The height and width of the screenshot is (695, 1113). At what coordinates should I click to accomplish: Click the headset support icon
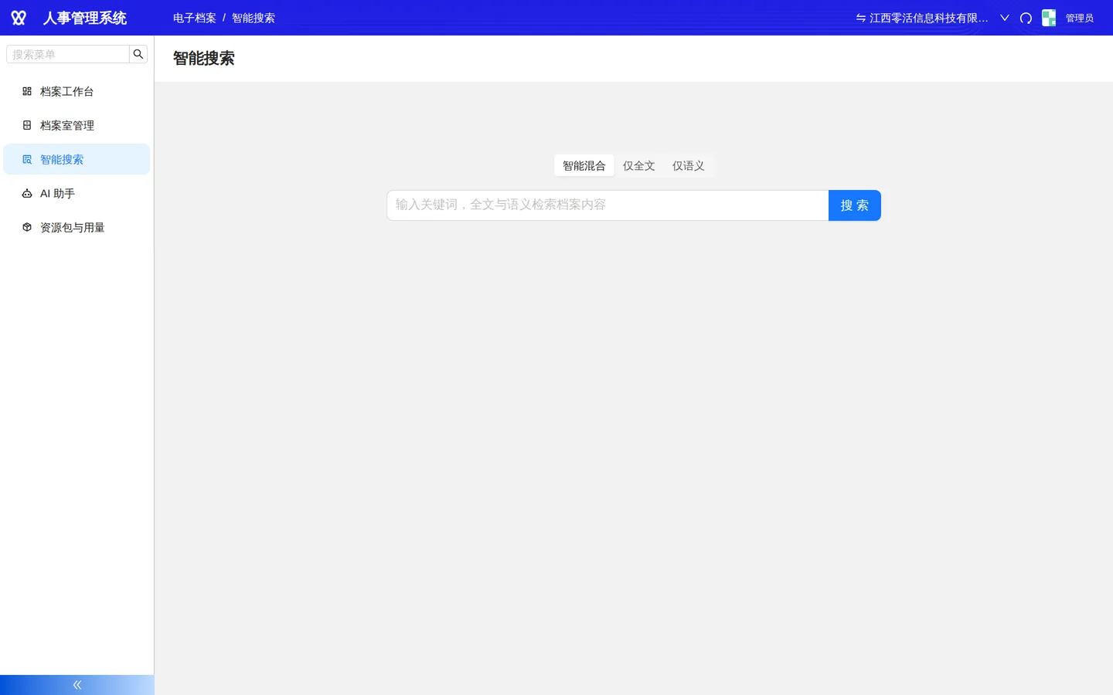click(1026, 18)
